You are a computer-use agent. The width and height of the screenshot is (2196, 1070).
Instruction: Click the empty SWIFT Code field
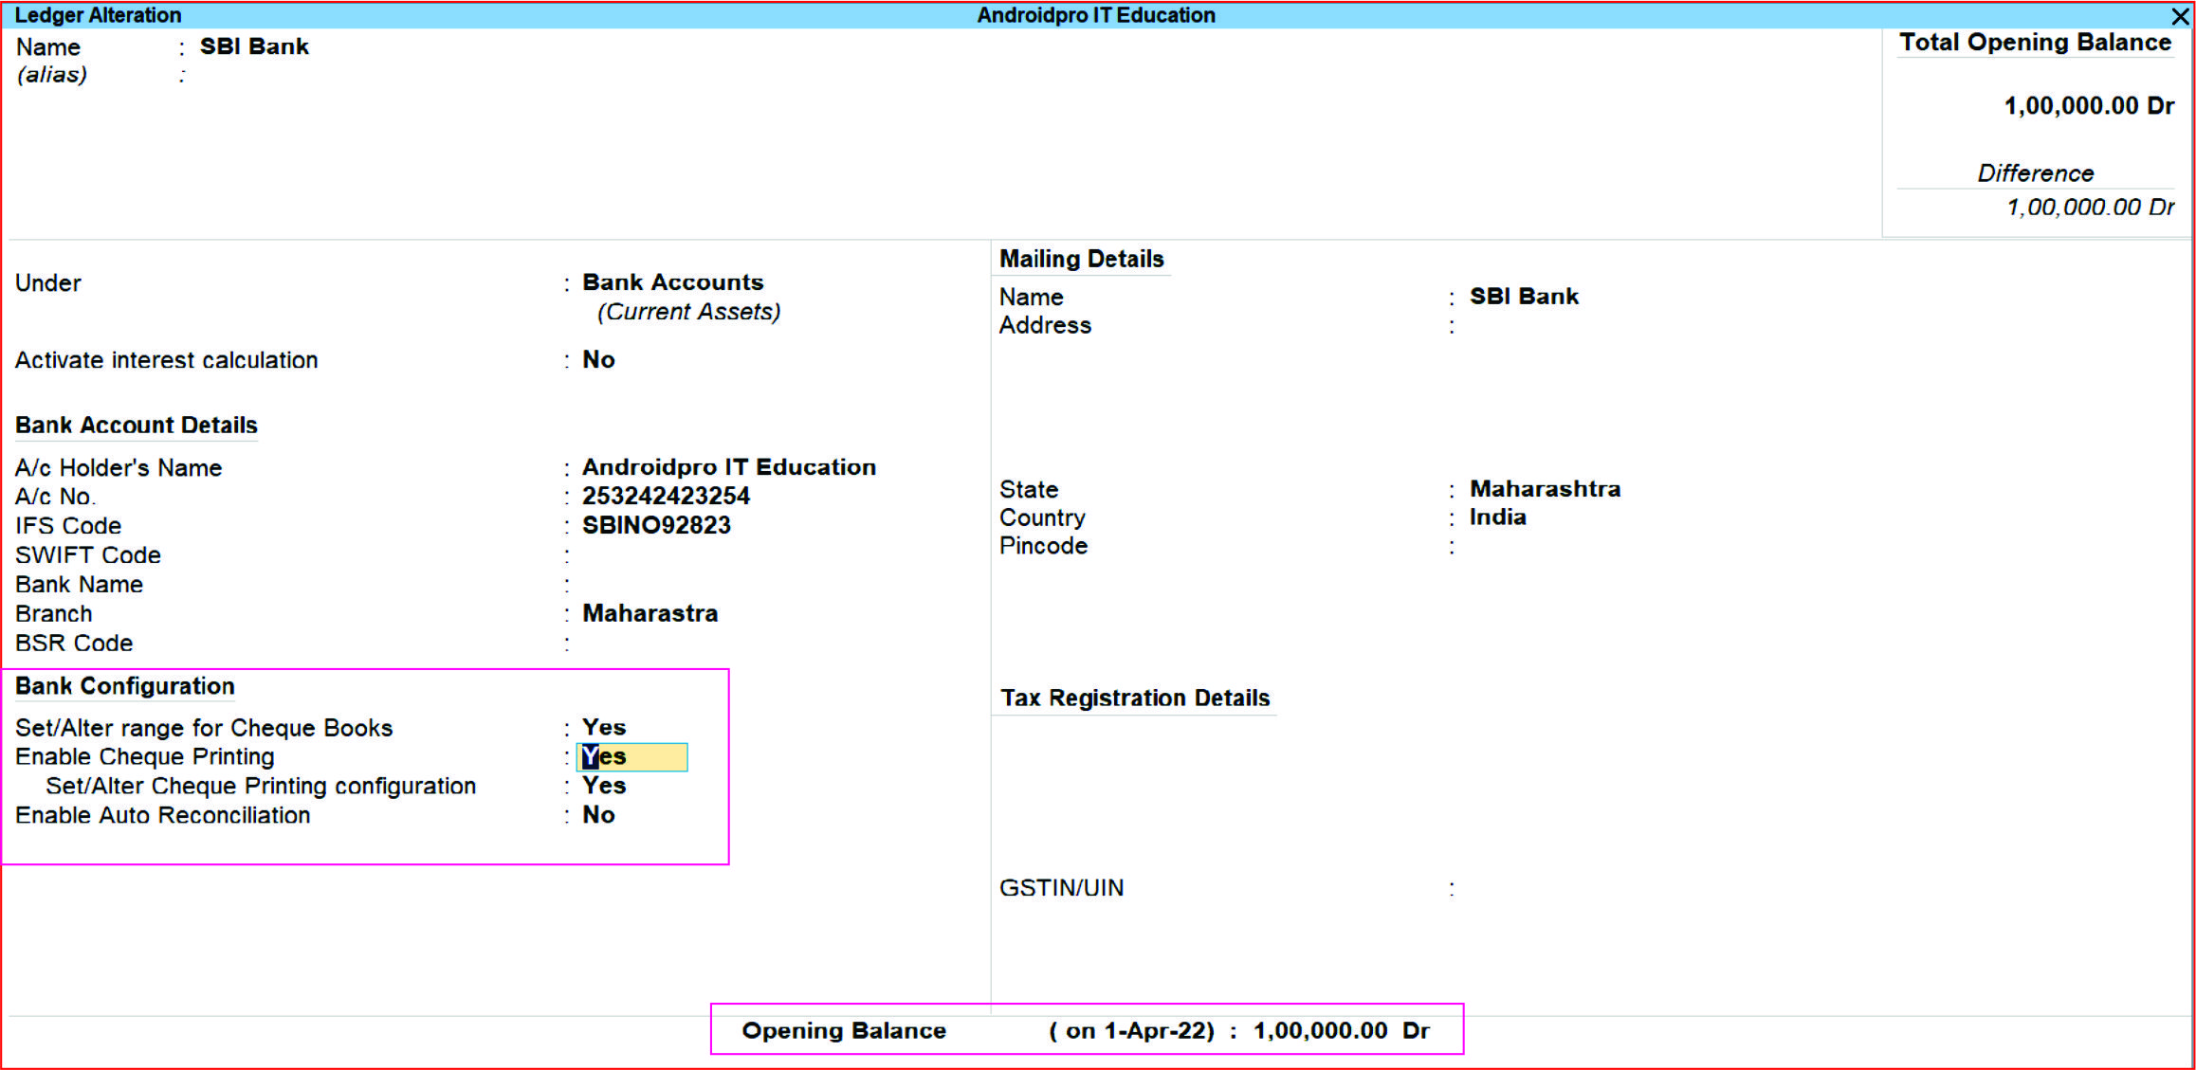(x=645, y=555)
